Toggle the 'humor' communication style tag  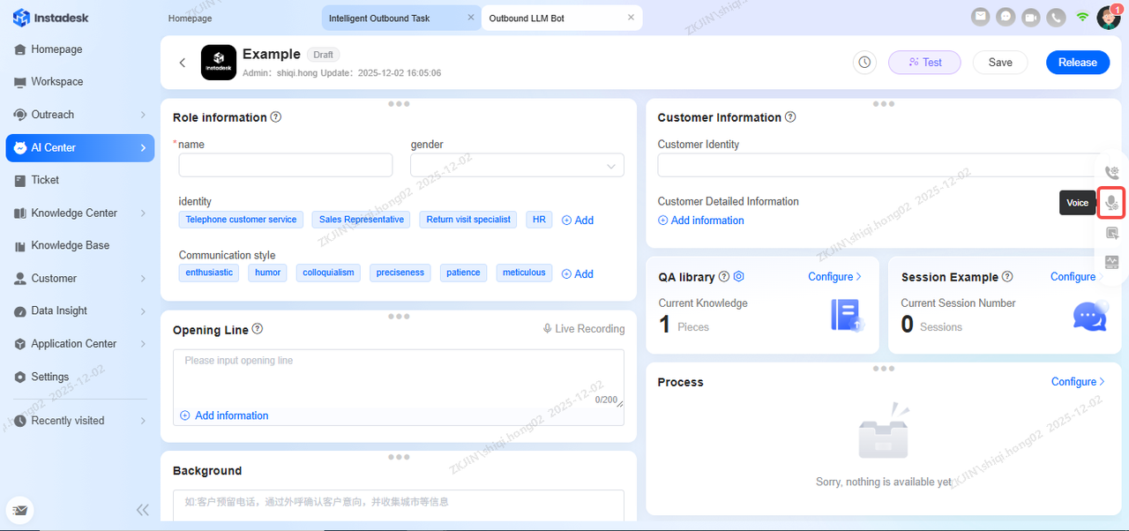(x=267, y=273)
